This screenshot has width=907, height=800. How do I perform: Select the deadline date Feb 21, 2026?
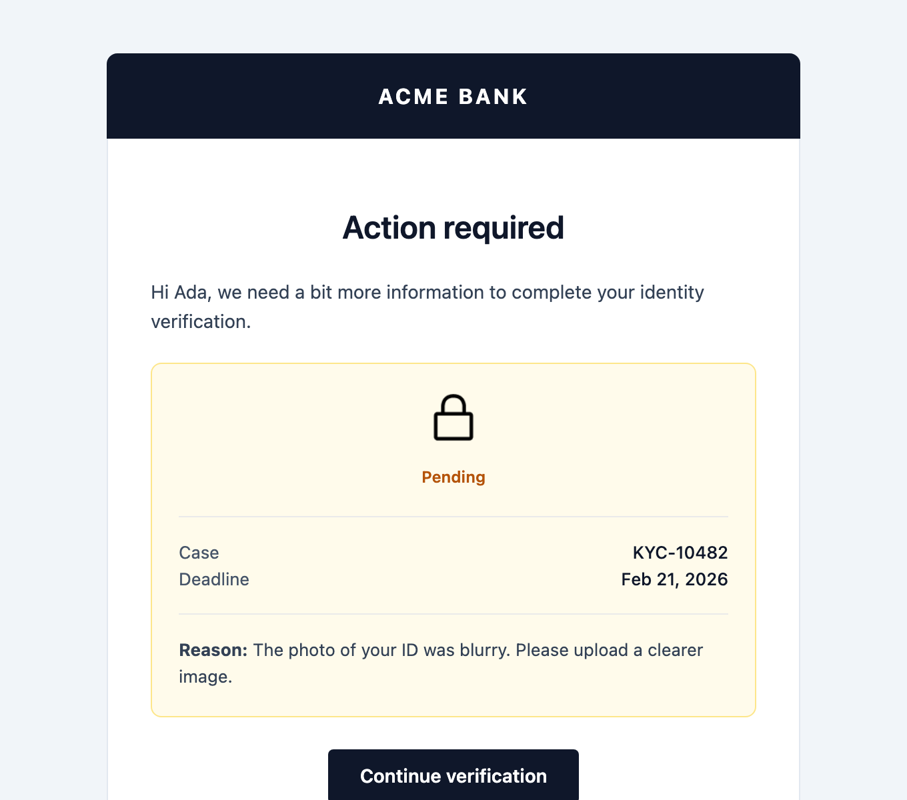click(x=675, y=579)
